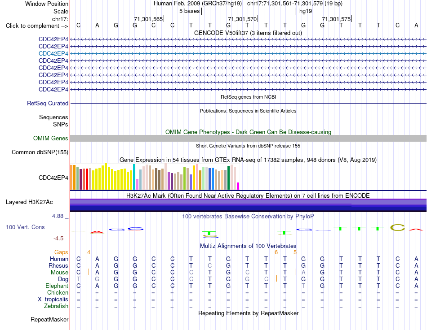This screenshot has height=330, width=427.
Task: Open the RefSeq Curated track label
Action: pos(48,103)
